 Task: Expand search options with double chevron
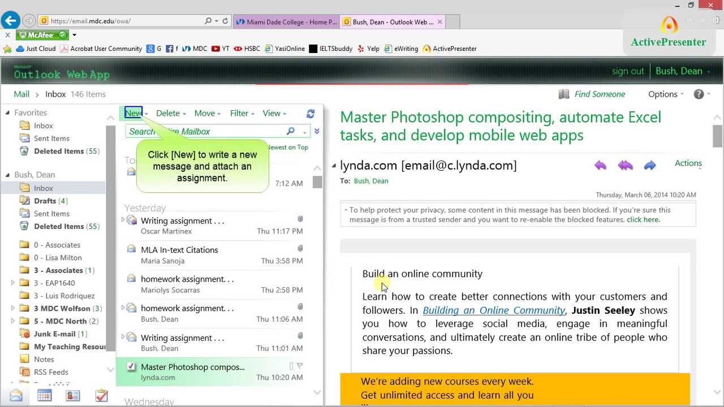[x=317, y=131]
